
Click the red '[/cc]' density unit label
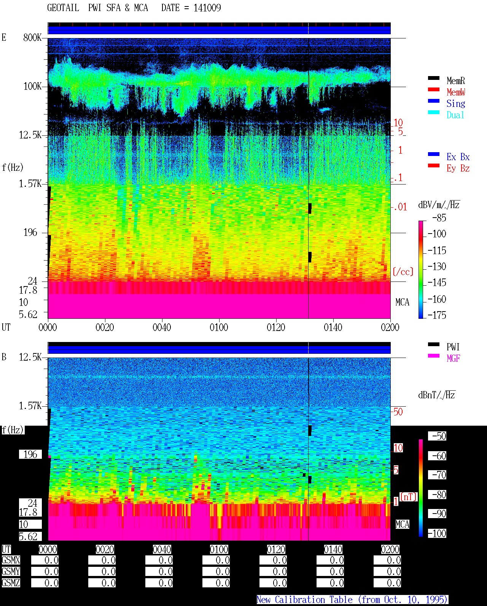[x=403, y=272]
